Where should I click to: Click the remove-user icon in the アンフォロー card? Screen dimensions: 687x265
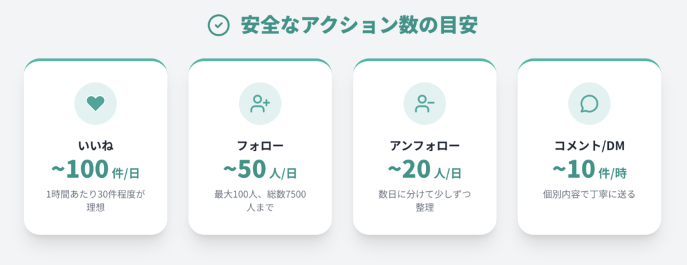click(425, 103)
